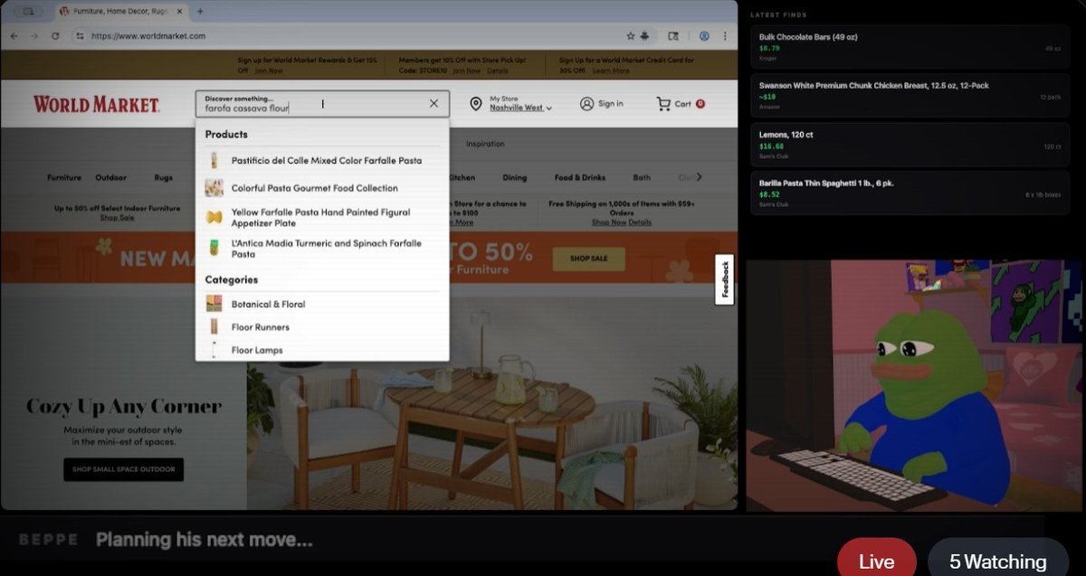This screenshot has height=576, width=1086.
Task: Open the Chrome profile avatar
Action: 704,36
